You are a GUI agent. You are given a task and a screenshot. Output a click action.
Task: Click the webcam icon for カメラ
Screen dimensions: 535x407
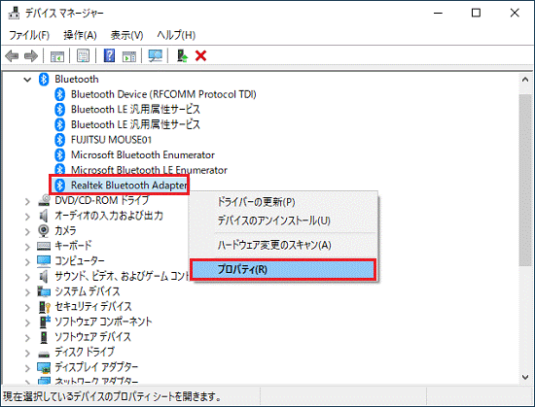click(44, 230)
